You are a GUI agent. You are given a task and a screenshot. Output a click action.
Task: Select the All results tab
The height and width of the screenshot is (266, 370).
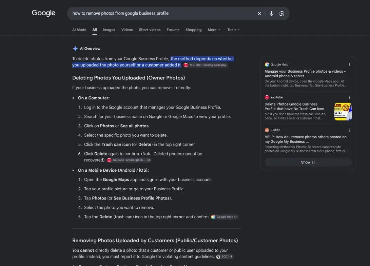[x=94, y=30]
